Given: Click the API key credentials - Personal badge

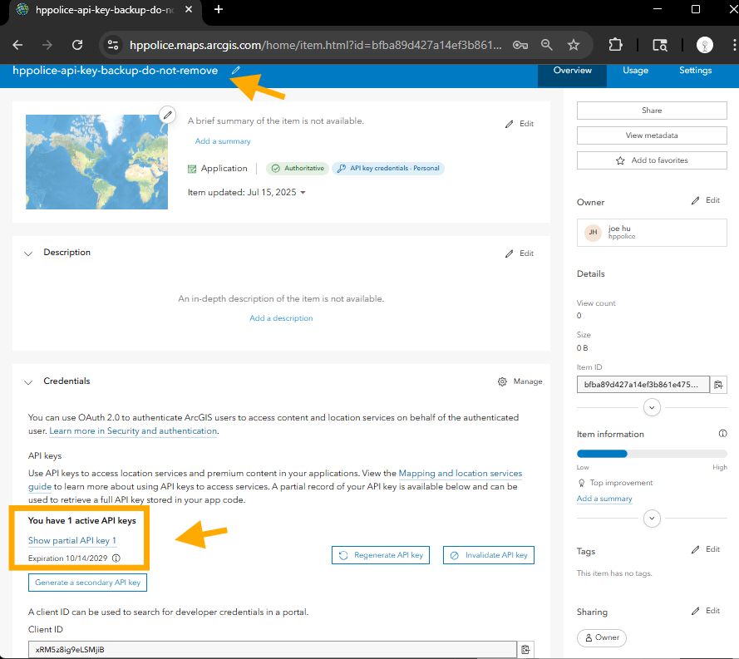Looking at the screenshot, I should (388, 168).
